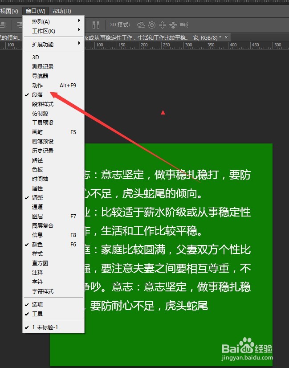Open the 色板 swatches panel
Viewport: 289px width, 368px height.
pyautogui.click(x=54, y=170)
